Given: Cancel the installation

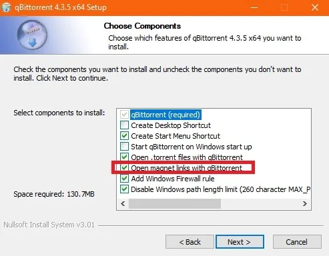Looking at the screenshot, I should (297, 242).
